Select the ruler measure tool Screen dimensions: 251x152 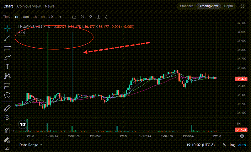(7, 109)
